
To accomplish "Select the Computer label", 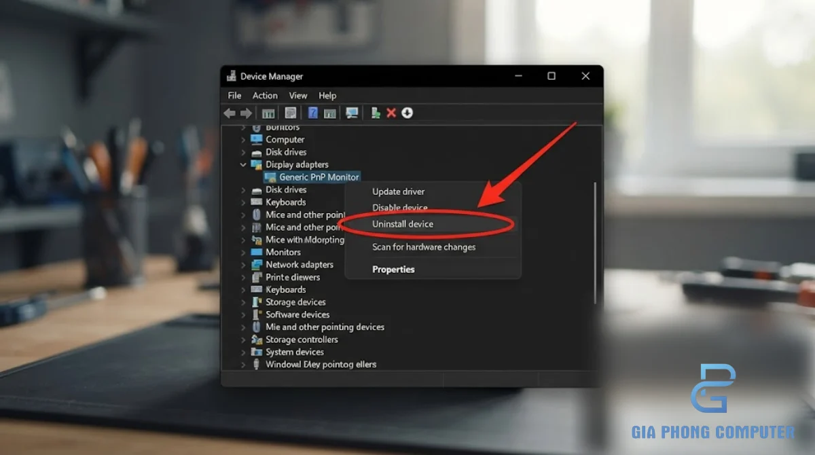I will 285,139.
